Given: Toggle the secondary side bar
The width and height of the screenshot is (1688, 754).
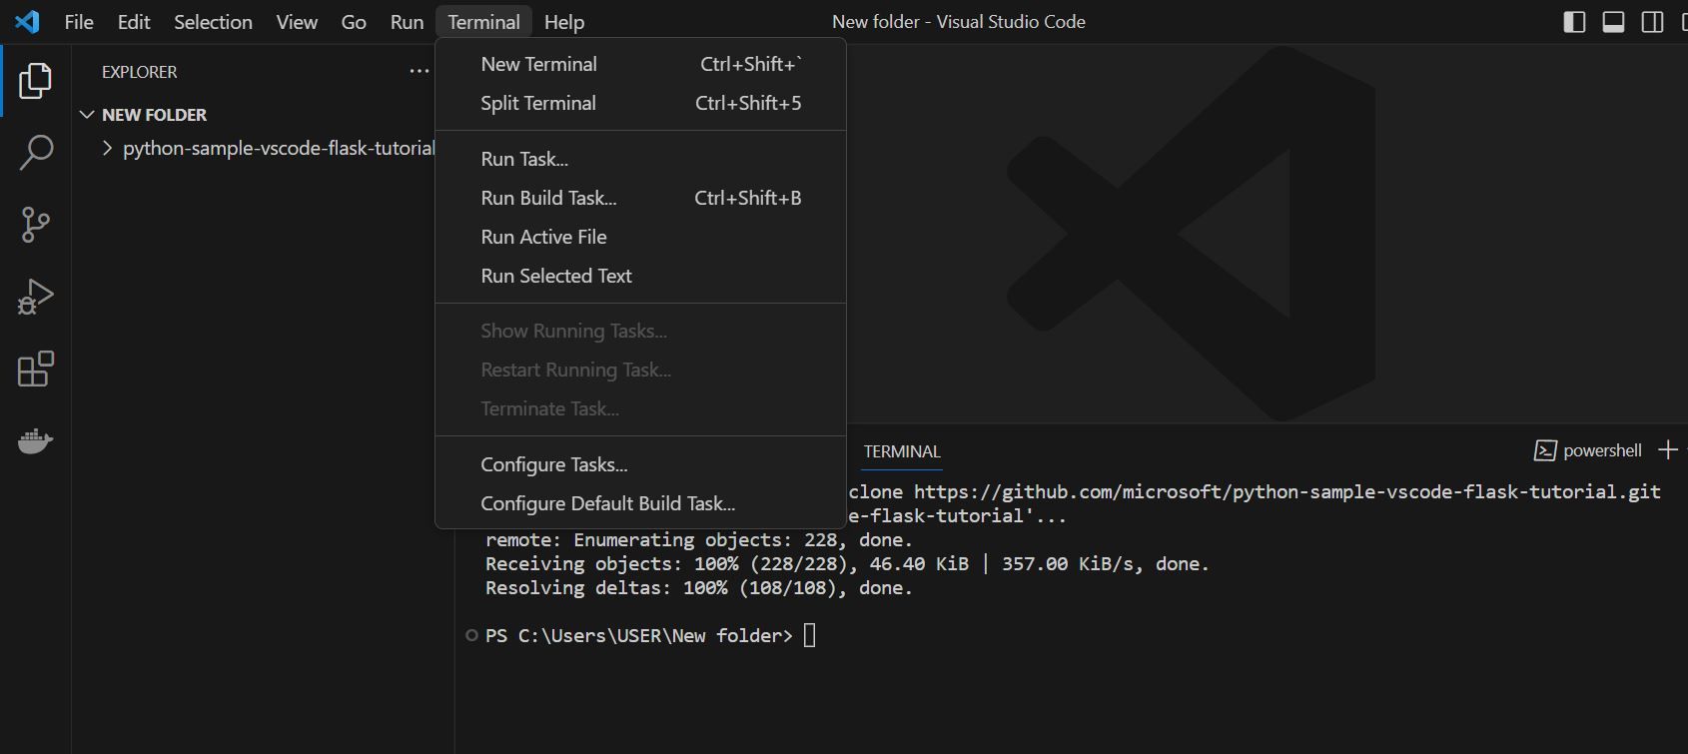Looking at the screenshot, I should point(1652,22).
